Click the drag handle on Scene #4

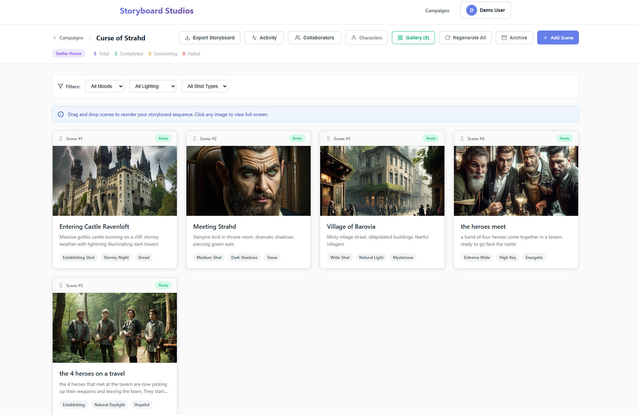click(462, 138)
